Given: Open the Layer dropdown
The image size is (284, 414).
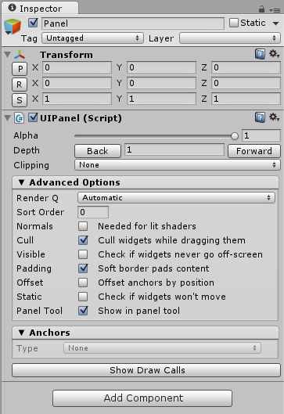Looking at the screenshot, I should 230,38.
